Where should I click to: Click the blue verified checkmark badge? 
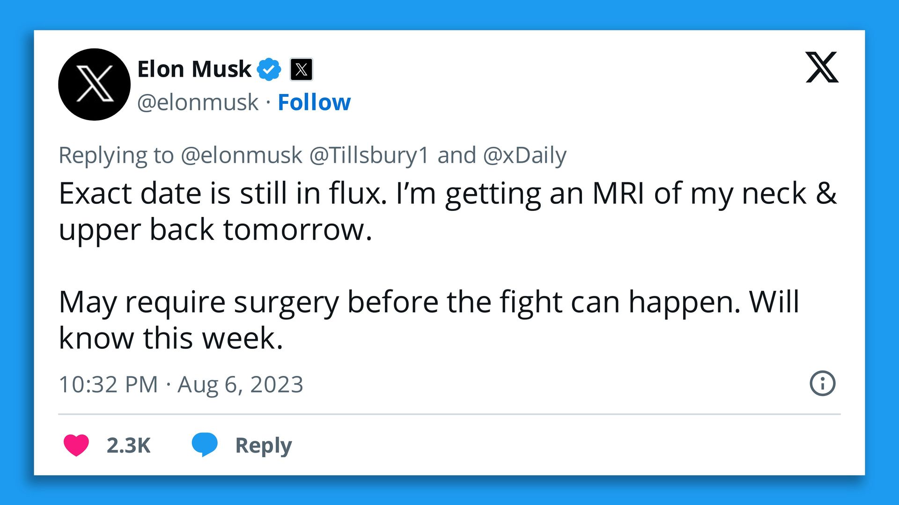[x=269, y=70]
